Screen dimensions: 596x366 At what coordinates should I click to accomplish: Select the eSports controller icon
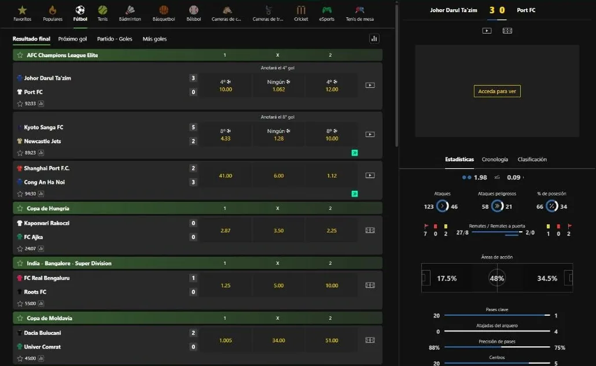326,13
